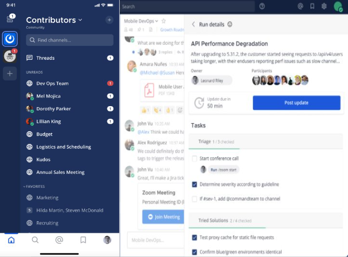Open Mel Mojica direct message
The height and width of the screenshot is (257, 348).
click(x=69, y=96)
